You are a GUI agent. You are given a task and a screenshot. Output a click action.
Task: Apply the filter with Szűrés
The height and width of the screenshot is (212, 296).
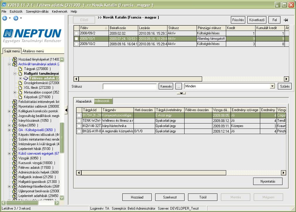pos(285,86)
